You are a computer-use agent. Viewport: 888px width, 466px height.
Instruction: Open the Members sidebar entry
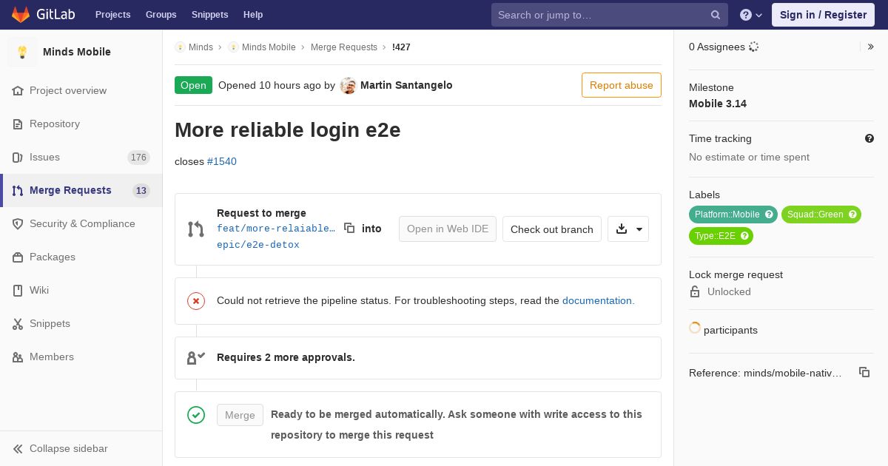(x=81, y=357)
